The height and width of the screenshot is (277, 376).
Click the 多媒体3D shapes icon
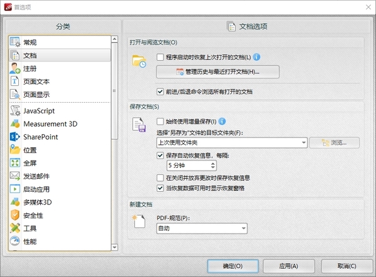click(x=15, y=202)
